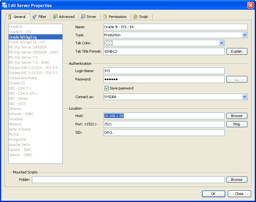Switch to the Advanced tab
Viewport: 256px width, 202px height.
click(x=64, y=17)
